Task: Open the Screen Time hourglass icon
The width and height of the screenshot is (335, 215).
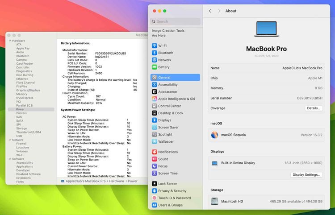Action: (155, 173)
